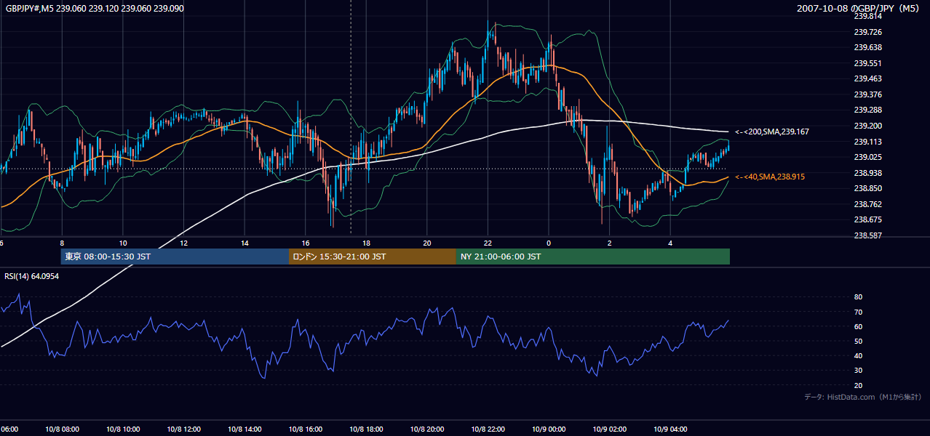Viewport: 930px width, 436px height.
Task: Click price axis value 239.551
Action: 868,63
